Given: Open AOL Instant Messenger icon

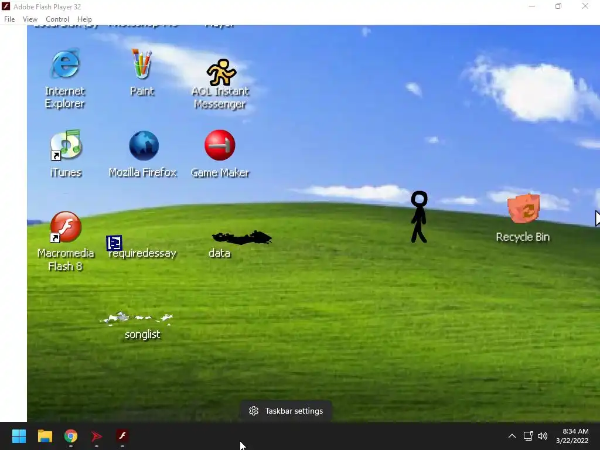Looking at the screenshot, I should coord(221,72).
